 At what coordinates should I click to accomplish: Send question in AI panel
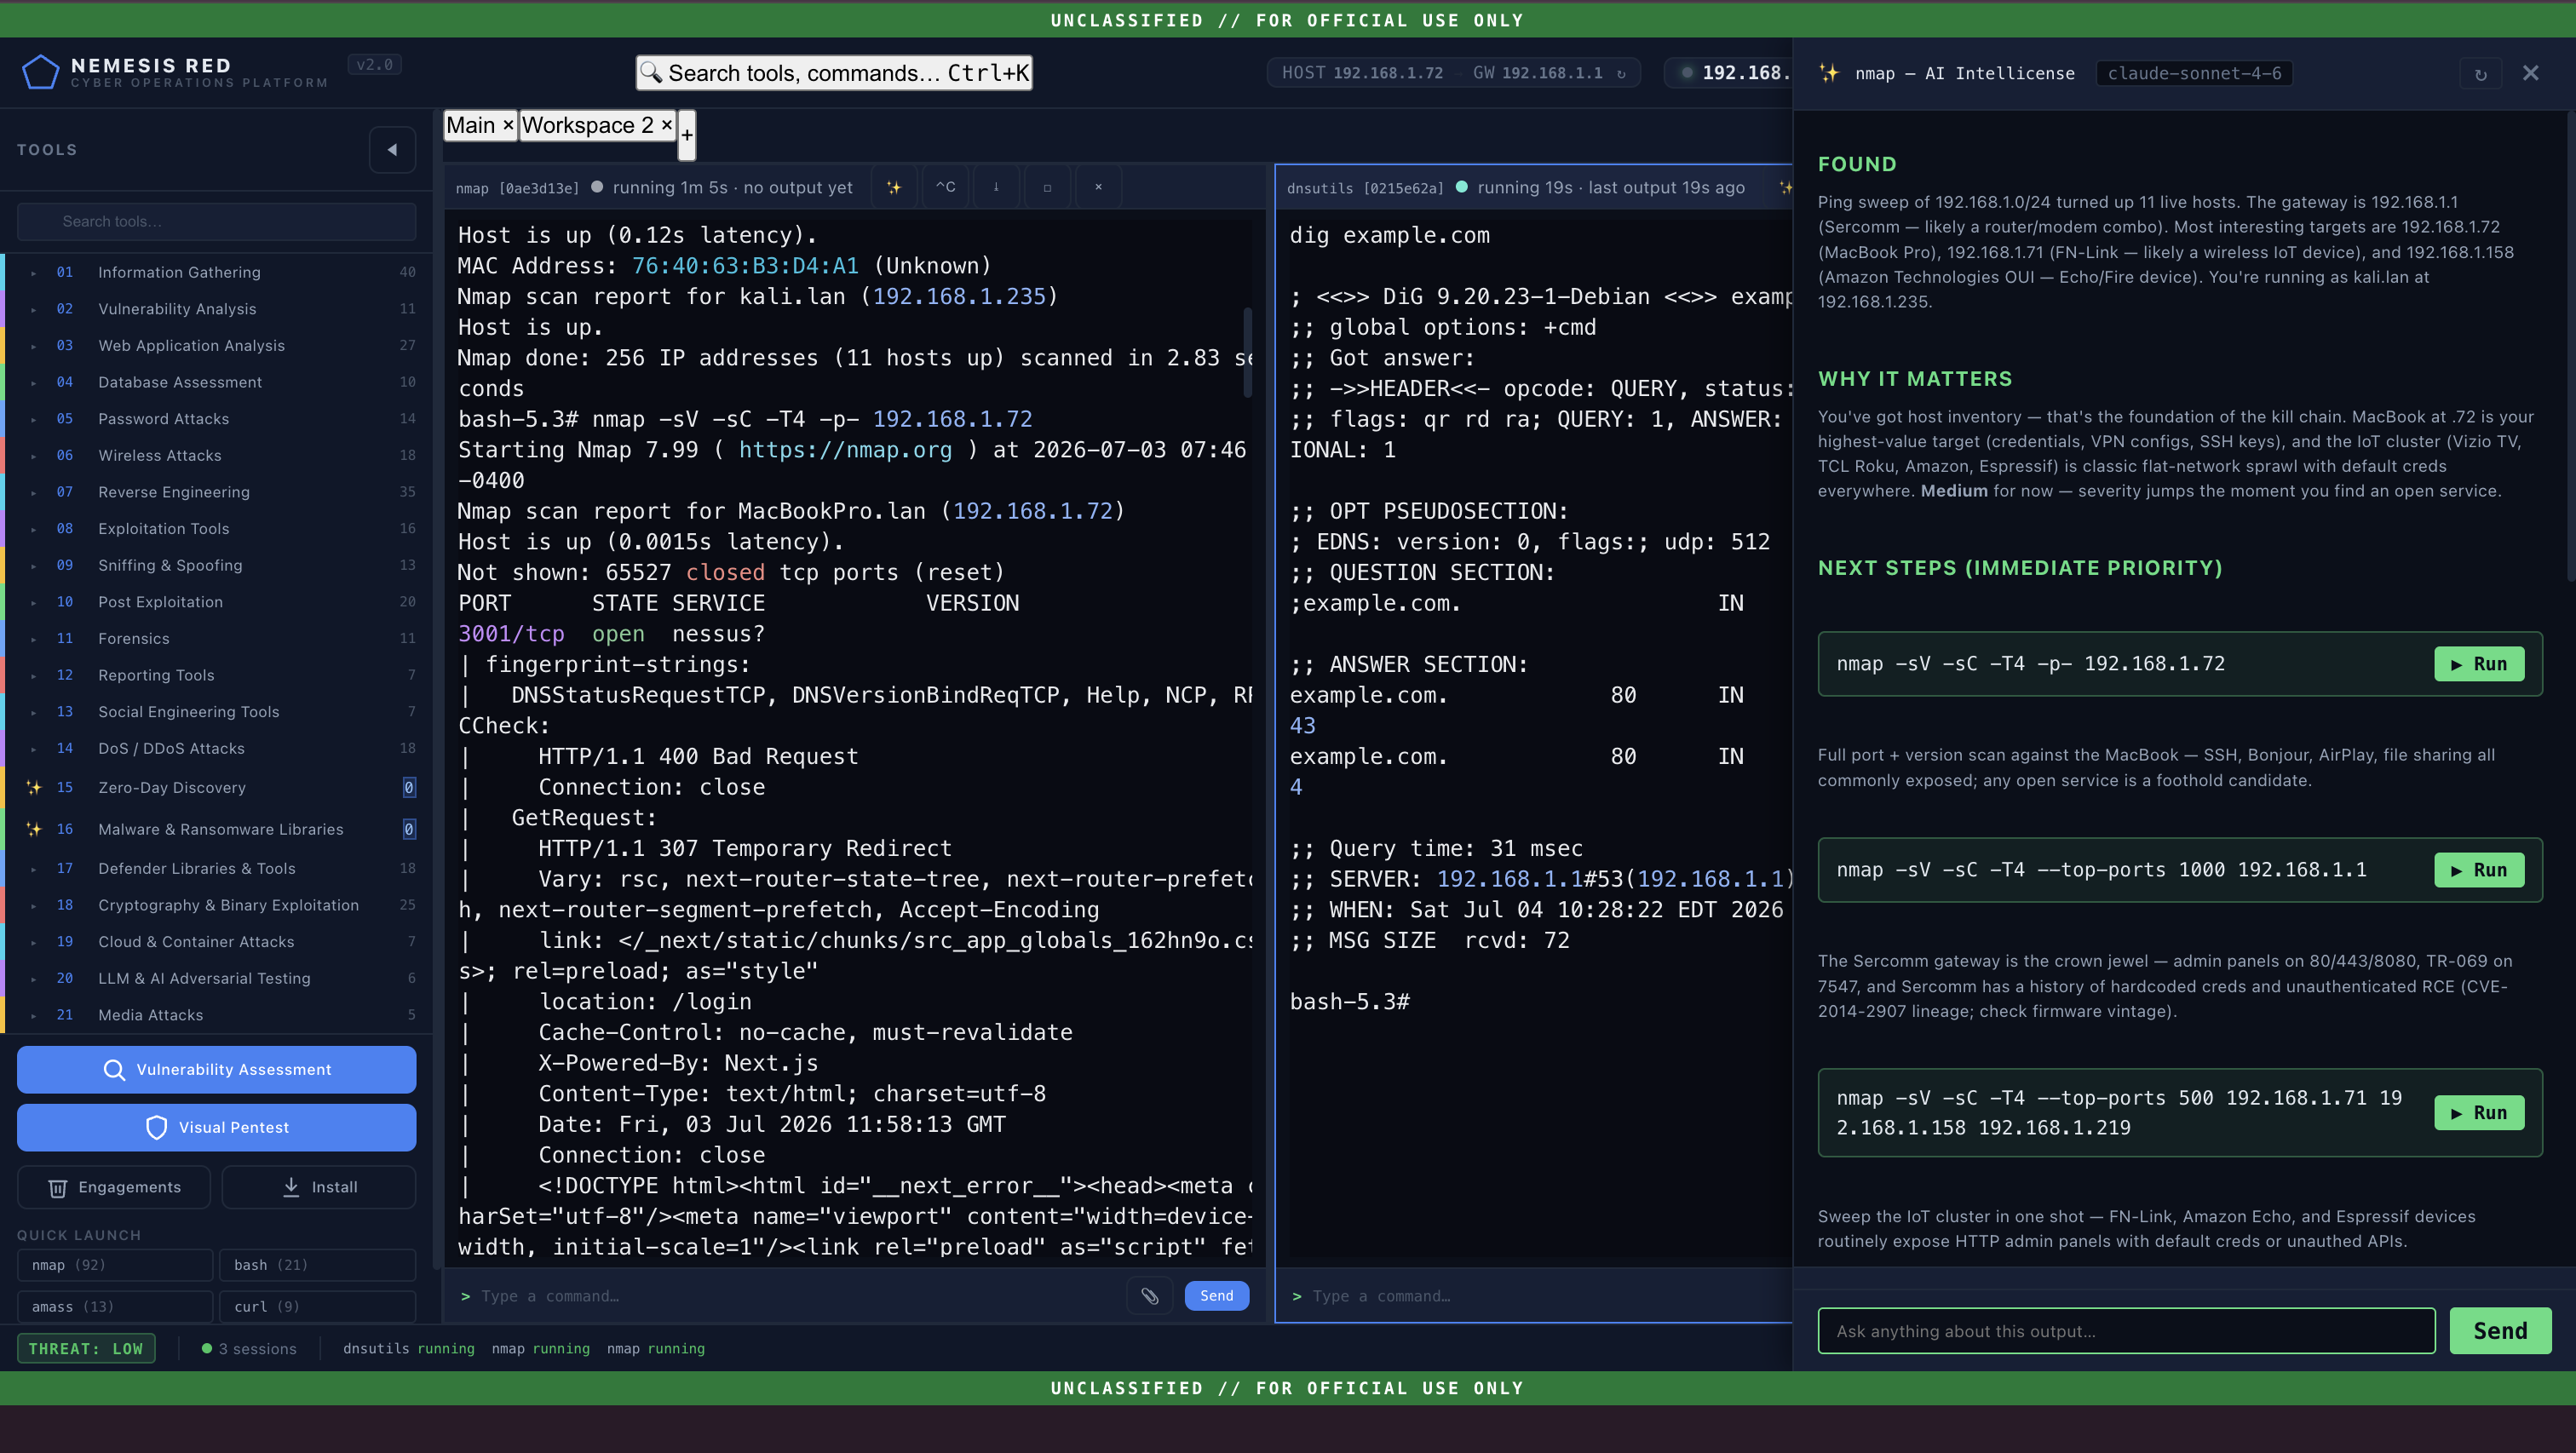pos(2500,1332)
